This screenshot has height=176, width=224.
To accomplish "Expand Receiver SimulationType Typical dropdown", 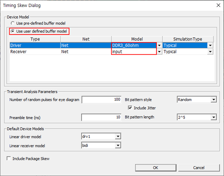I will pyautogui.click(x=210, y=52).
